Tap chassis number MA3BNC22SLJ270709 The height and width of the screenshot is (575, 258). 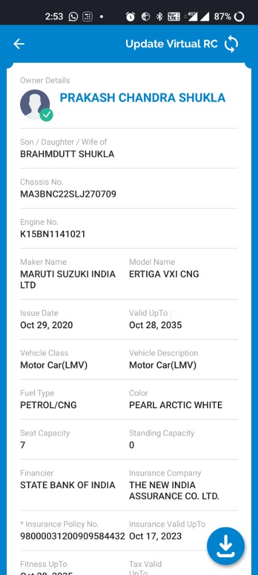pos(68,194)
